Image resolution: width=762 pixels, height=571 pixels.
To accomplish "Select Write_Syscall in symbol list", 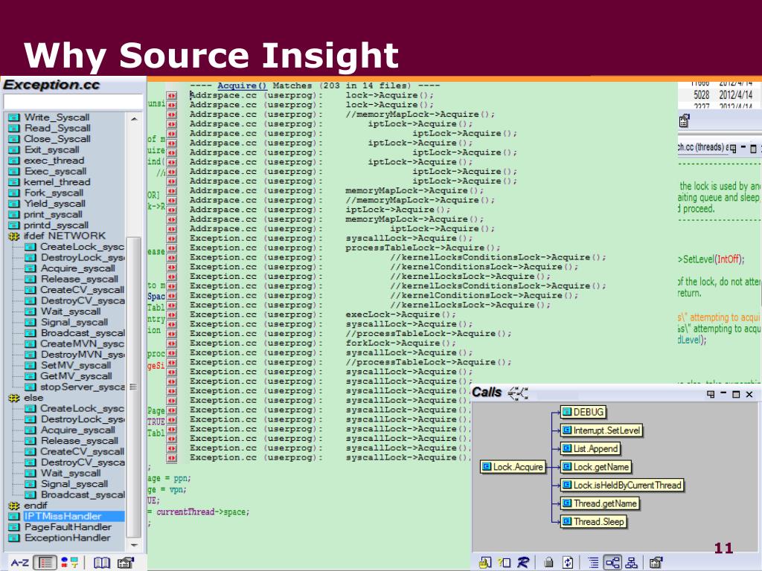I will point(57,117).
